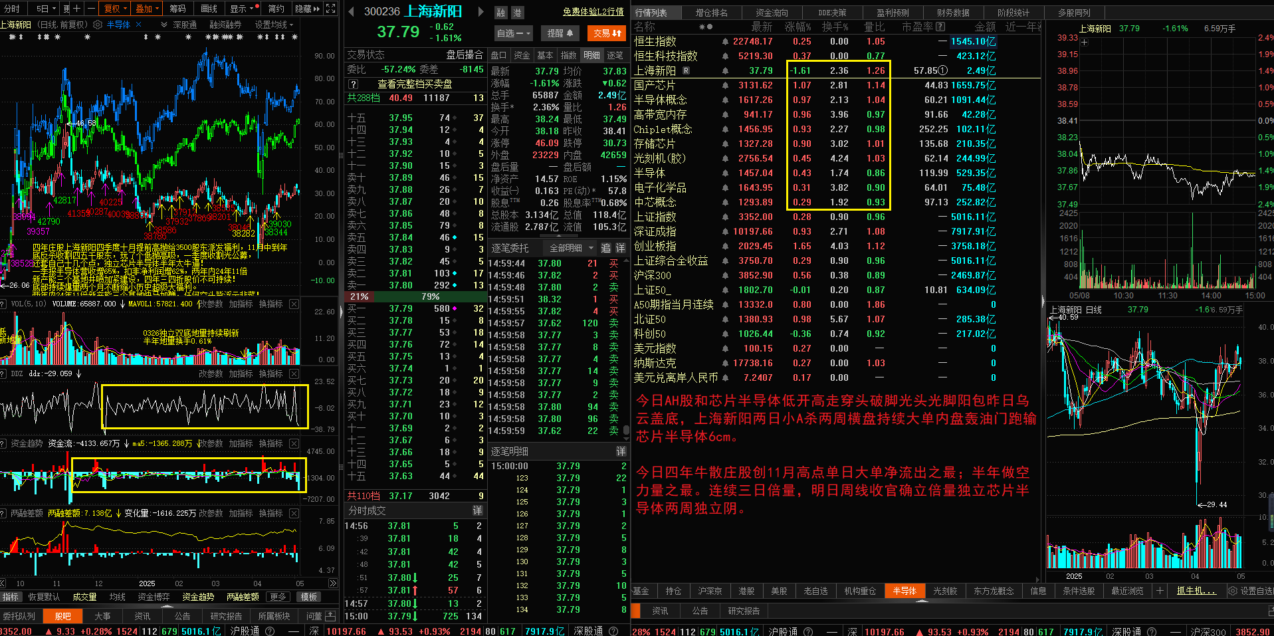
Task: Click 查看完整档买卖盘 to view full order book
Action: tap(415, 84)
